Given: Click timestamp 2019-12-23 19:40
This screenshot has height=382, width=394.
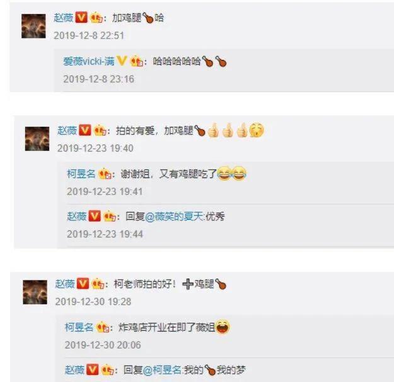Looking at the screenshot, I should point(95,148).
